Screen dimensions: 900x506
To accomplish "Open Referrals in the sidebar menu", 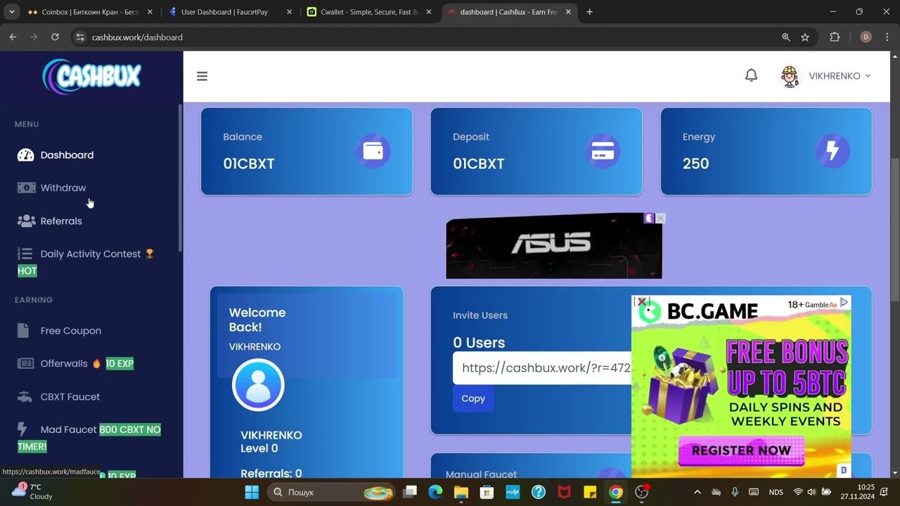I will pos(61,221).
